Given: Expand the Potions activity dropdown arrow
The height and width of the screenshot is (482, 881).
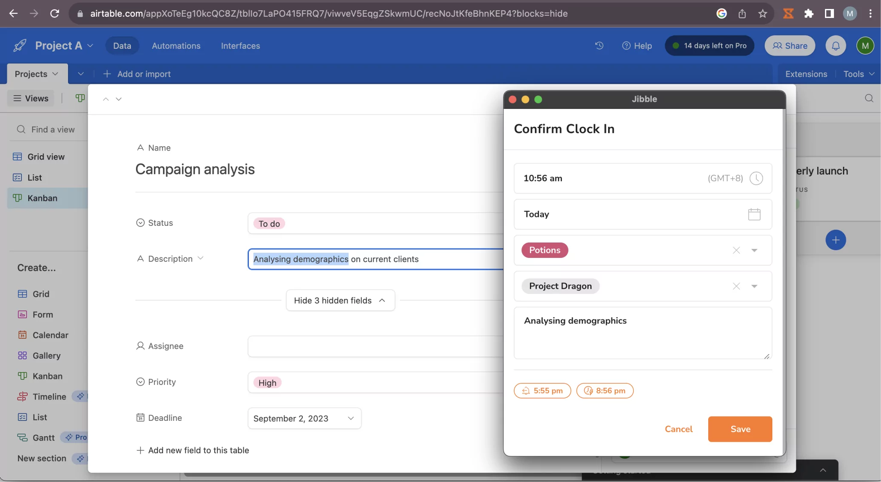Looking at the screenshot, I should [754, 250].
